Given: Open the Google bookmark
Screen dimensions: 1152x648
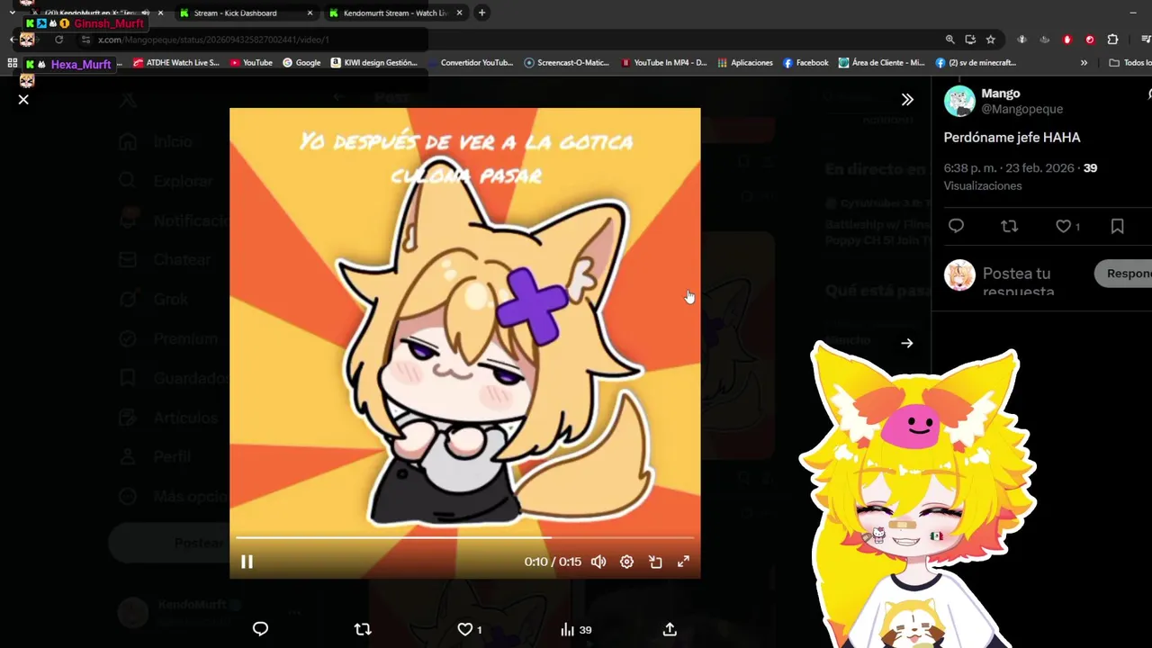Looking at the screenshot, I should tap(301, 63).
